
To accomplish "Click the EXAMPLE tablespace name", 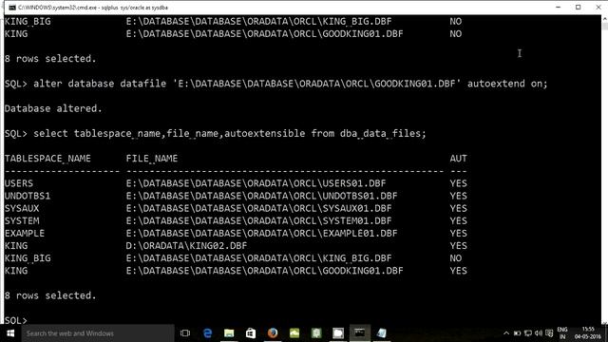I will coord(25,233).
